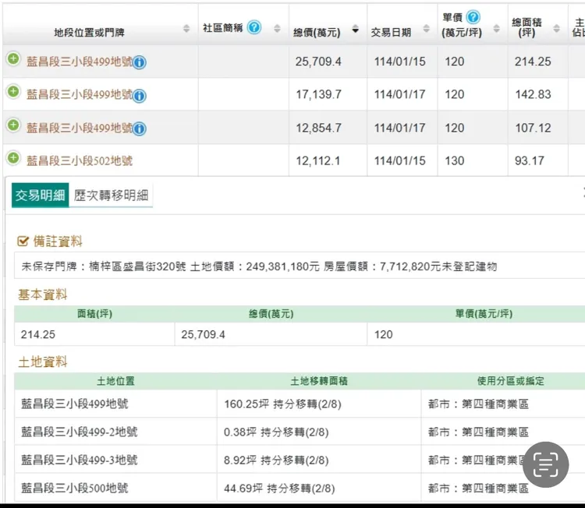This screenshot has width=585, height=508.
Task: Click the 土地資料 section heading
Action: (x=43, y=362)
